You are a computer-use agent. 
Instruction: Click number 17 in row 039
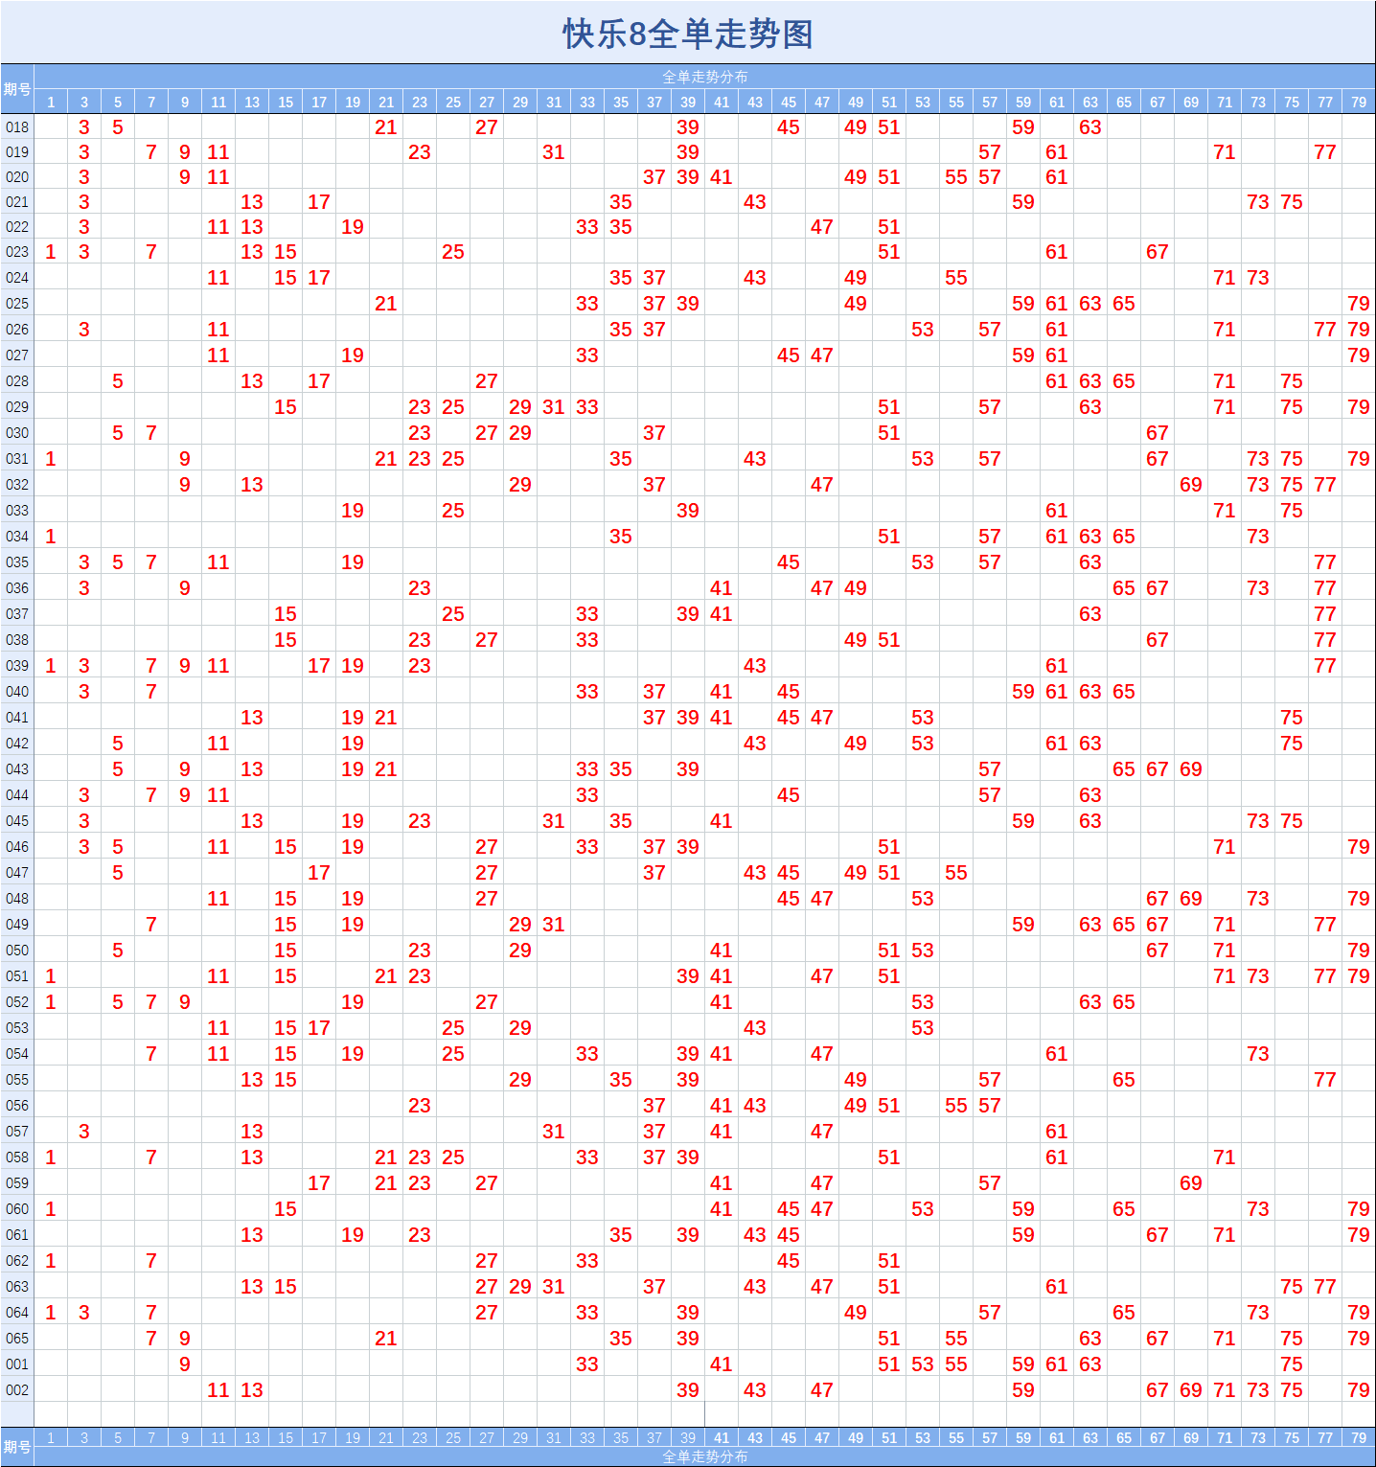pyautogui.click(x=319, y=665)
